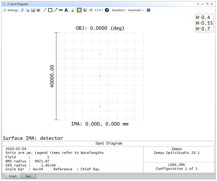Select the arrow drawing tool
This screenshot has height=181, width=217.
[x=55, y=10]
